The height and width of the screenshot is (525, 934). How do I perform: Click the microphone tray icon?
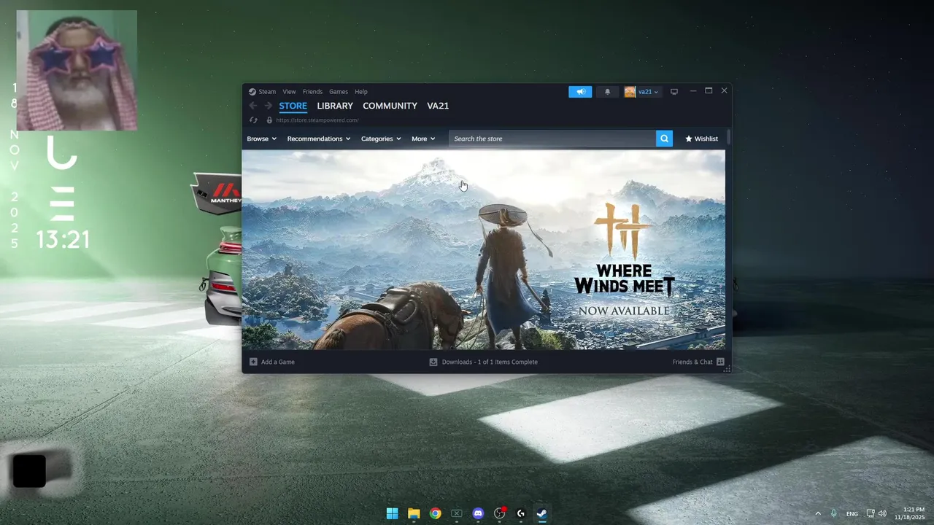(834, 513)
